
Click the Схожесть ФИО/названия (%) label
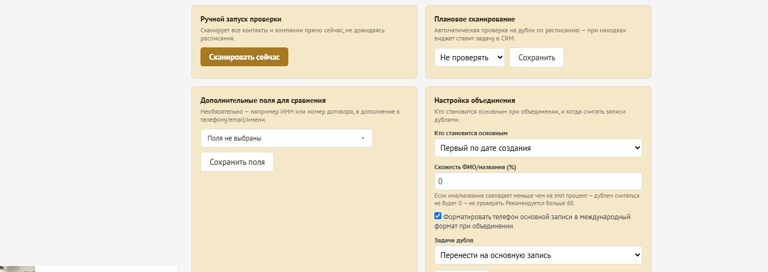(x=475, y=168)
